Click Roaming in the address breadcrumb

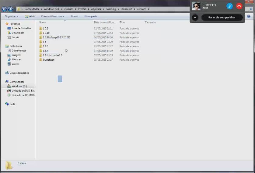pyautogui.click(x=111, y=9)
